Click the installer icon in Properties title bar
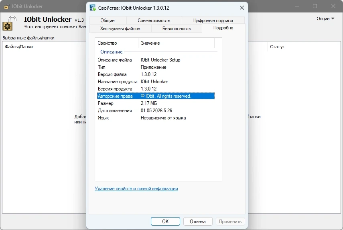The width and height of the screenshot is (343, 230). 93,8
